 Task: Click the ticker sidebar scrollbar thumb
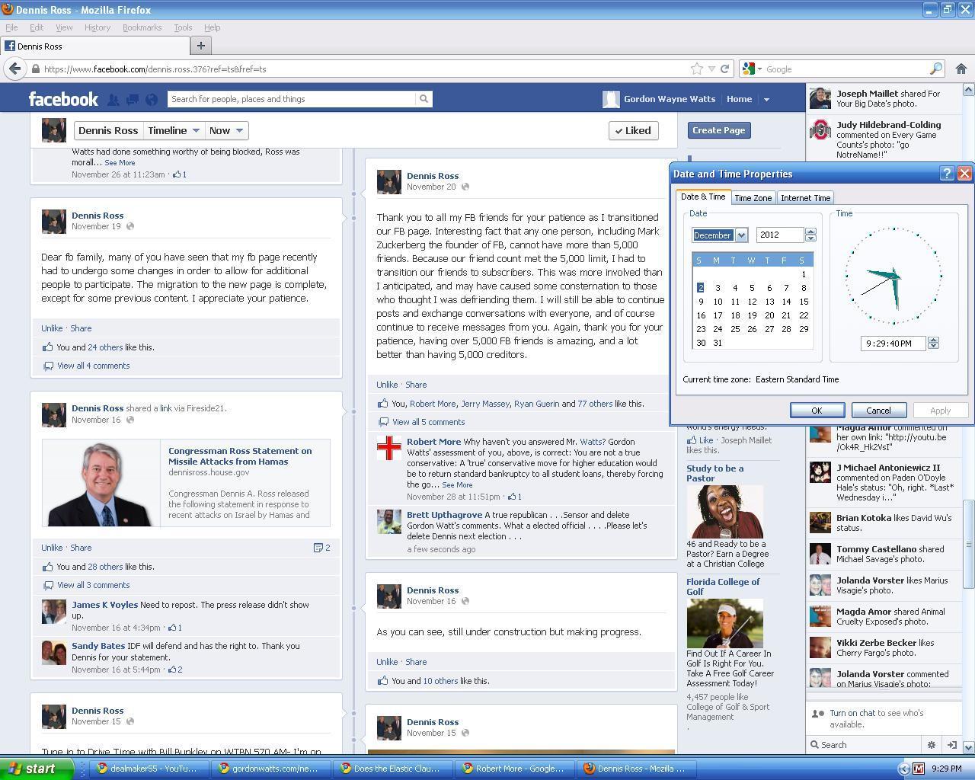pyautogui.click(x=968, y=544)
